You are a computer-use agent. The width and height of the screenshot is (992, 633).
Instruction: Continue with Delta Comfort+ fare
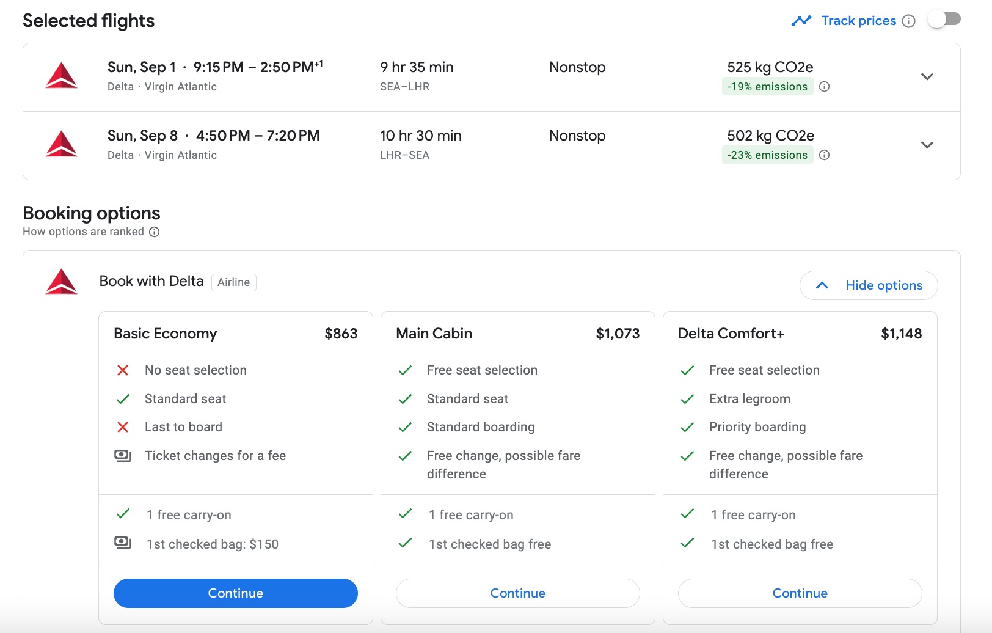800,593
